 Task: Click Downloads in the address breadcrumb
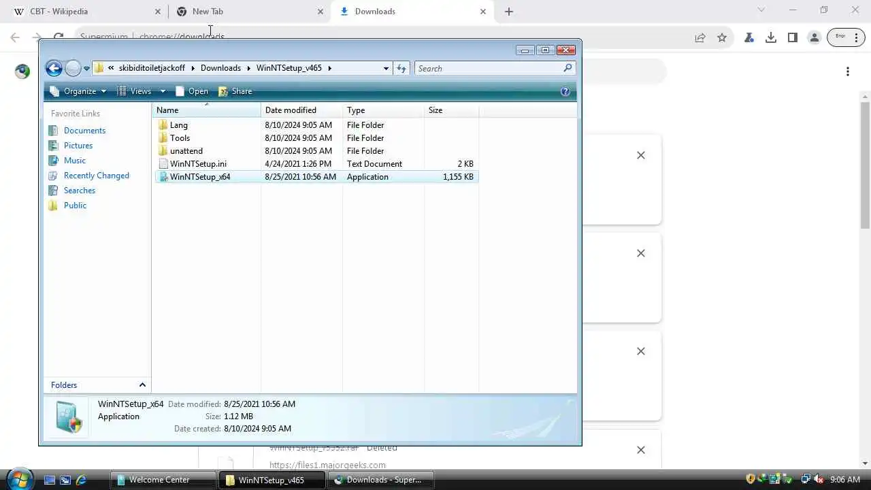(x=220, y=68)
